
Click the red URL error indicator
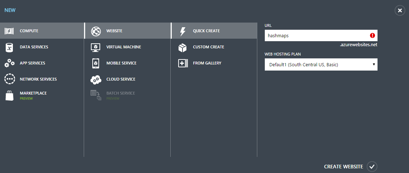(372, 35)
